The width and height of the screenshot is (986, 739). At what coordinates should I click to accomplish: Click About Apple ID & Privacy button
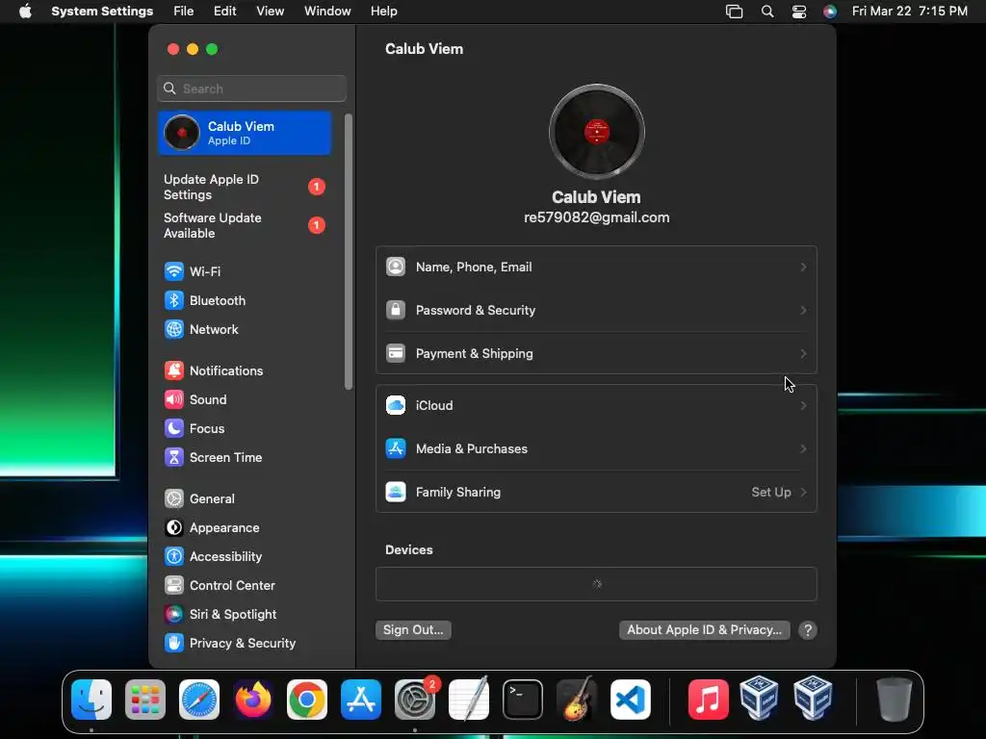[x=704, y=629]
